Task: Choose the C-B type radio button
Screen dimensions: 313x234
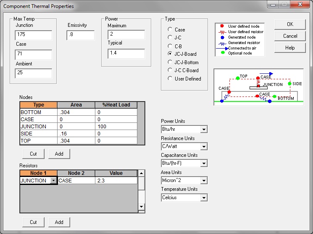Action: [x=170, y=46]
